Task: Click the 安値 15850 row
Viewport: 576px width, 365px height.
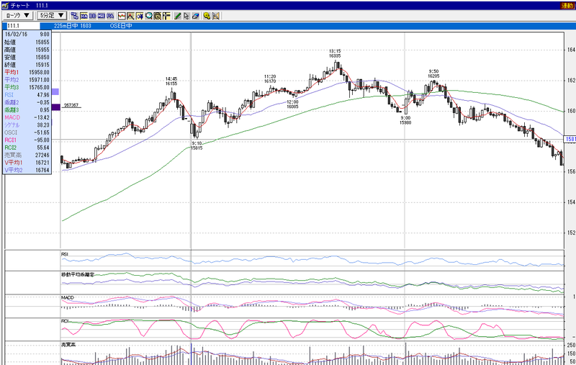Action: click(x=27, y=57)
